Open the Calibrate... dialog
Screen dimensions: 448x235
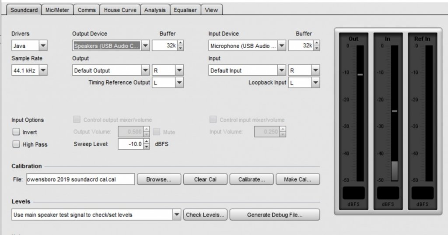[252, 179]
